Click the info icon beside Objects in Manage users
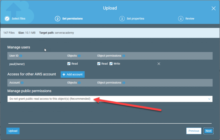The image size is (220, 140). [79, 56]
